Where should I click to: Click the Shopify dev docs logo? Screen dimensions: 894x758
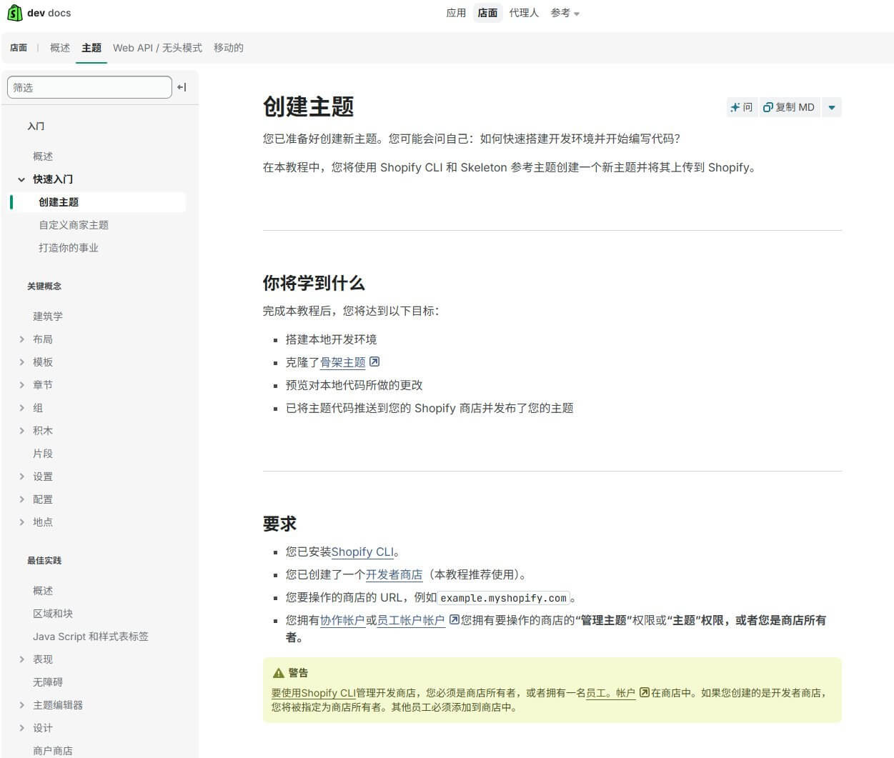click(x=39, y=13)
